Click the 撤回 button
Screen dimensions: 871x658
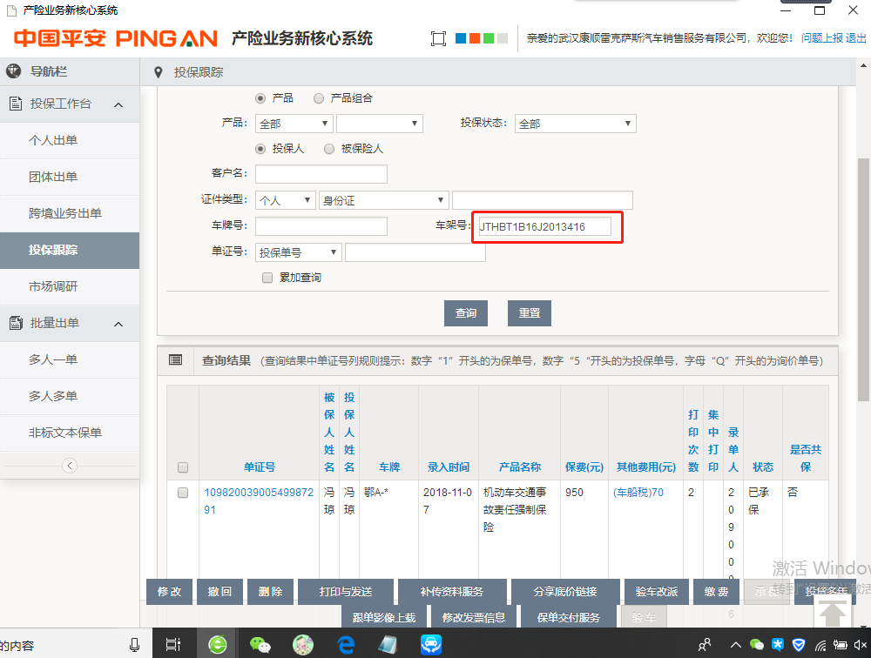coord(219,592)
